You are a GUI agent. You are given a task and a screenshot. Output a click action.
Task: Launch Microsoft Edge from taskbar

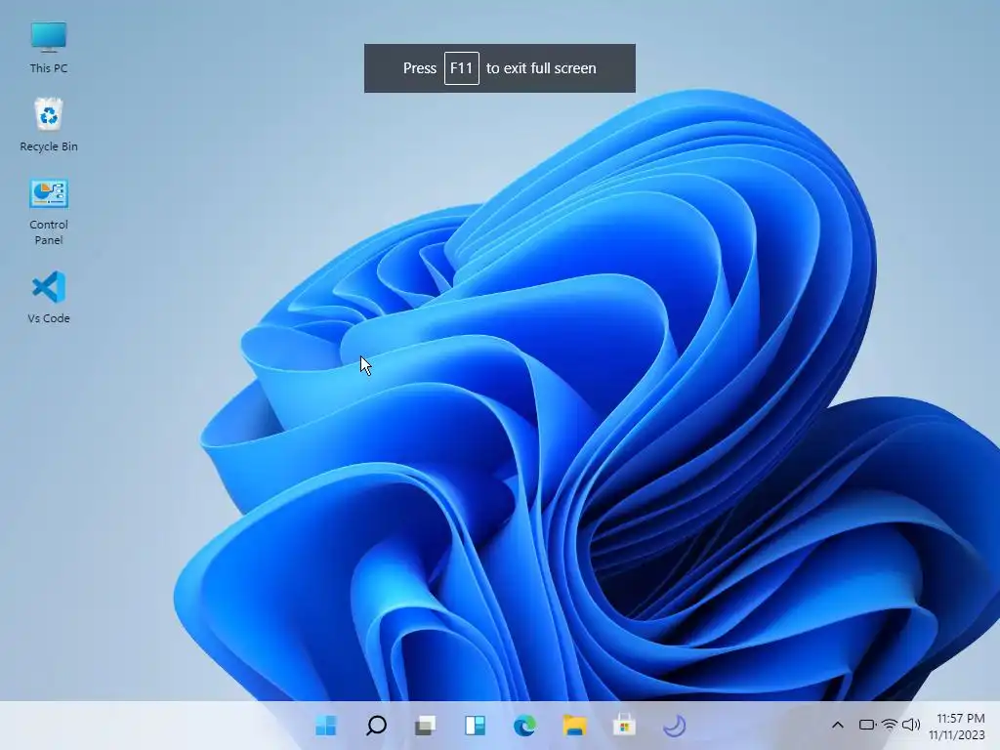point(524,726)
